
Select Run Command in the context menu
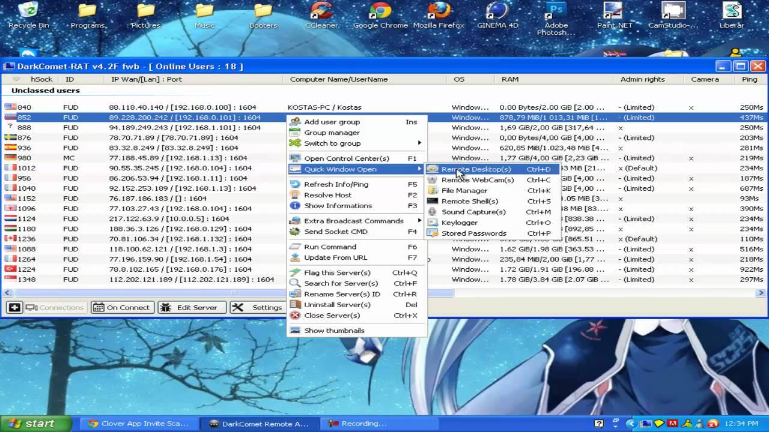click(356, 247)
